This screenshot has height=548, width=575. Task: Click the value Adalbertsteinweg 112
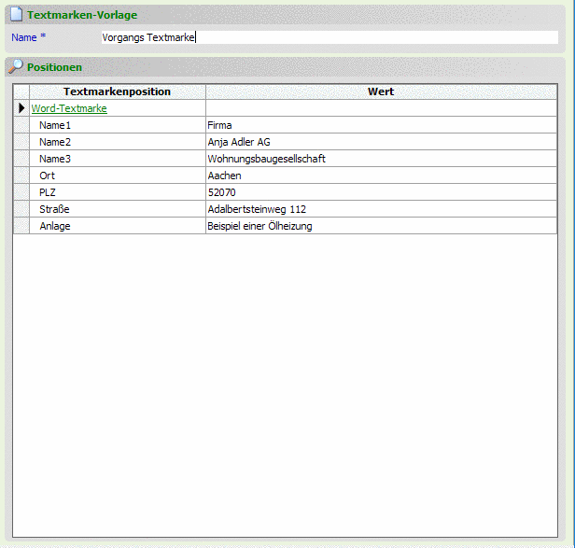(x=257, y=209)
